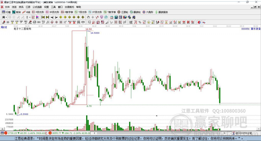Open the 9P四方形 tool
This screenshot has width=261, height=141.
(53, 12)
